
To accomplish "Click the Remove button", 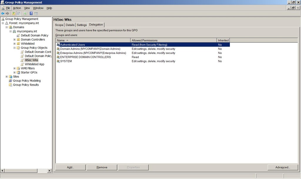I will pos(102,167).
